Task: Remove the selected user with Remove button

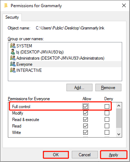Action: [x=108, y=88]
